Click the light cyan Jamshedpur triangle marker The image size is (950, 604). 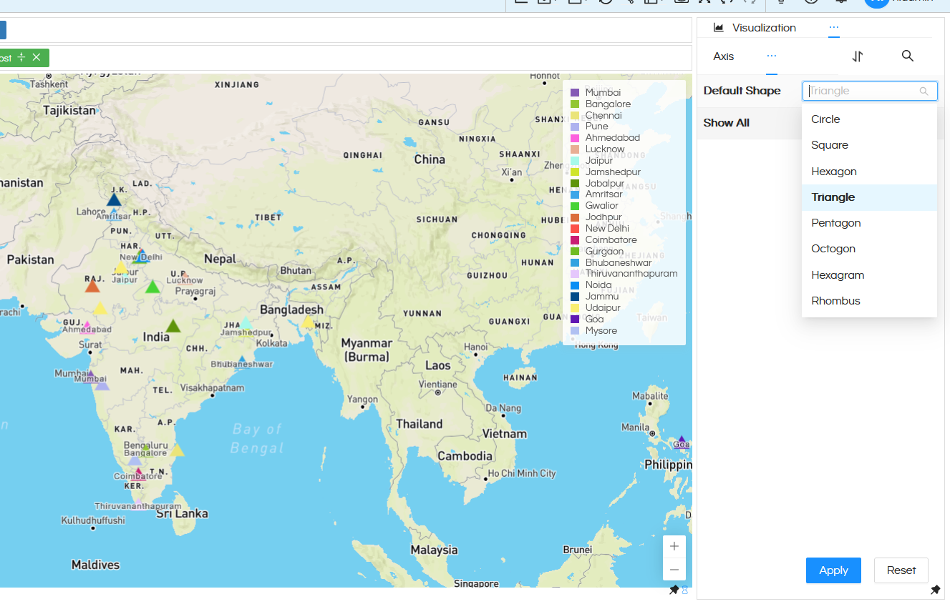coord(246,322)
